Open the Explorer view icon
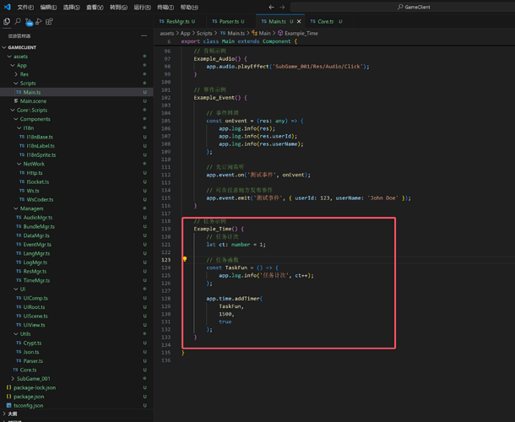The width and height of the screenshot is (515, 422). [x=7, y=22]
